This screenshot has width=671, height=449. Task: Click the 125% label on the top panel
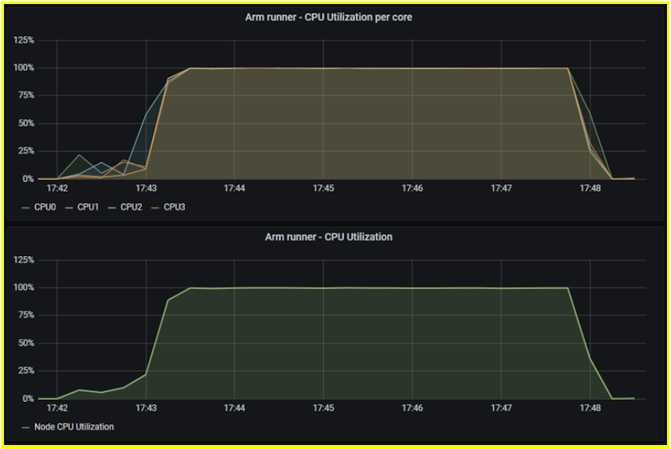click(24, 40)
